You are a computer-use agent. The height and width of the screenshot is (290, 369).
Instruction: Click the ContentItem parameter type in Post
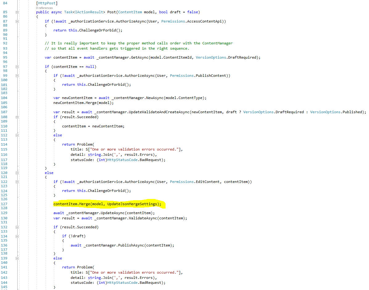pos(130,12)
